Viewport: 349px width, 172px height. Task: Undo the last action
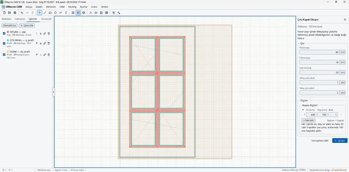[x=22, y=13]
